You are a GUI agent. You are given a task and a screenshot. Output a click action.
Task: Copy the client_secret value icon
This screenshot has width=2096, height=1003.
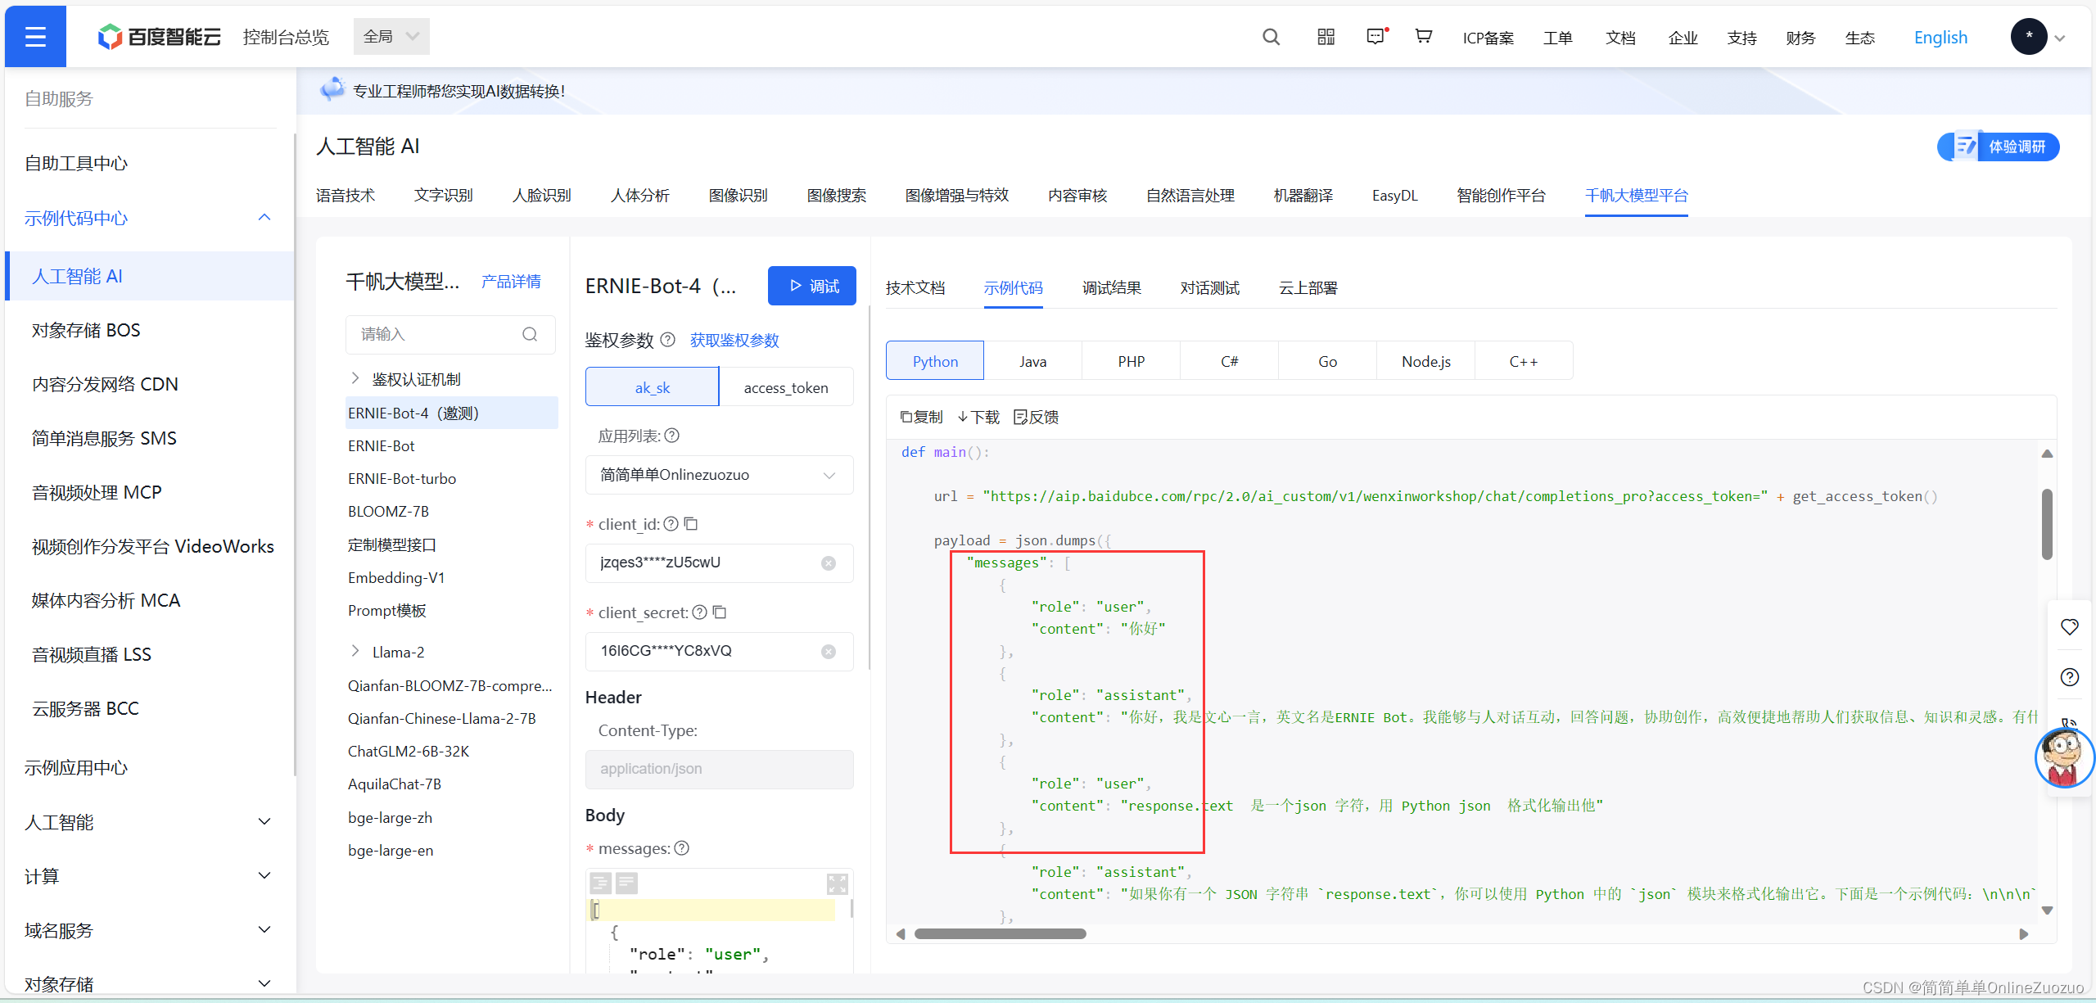click(720, 612)
